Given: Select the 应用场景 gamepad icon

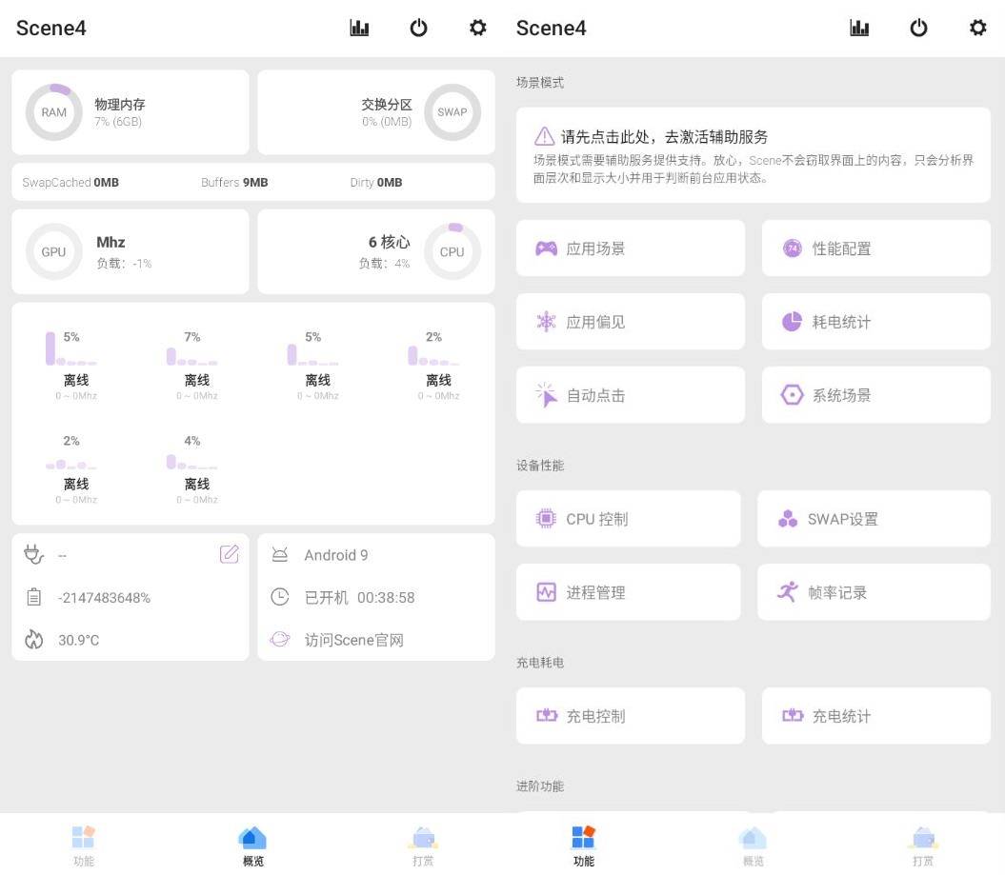Looking at the screenshot, I should 545,248.
